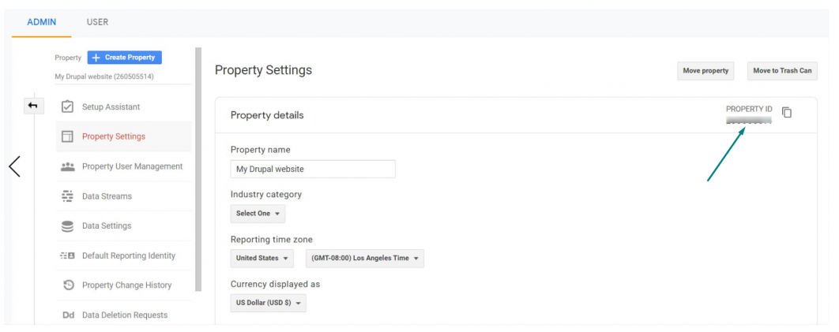The height and width of the screenshot is (332, 839).
Task: Open the US Dollar currency dropdown
Action: click(268, 303)
